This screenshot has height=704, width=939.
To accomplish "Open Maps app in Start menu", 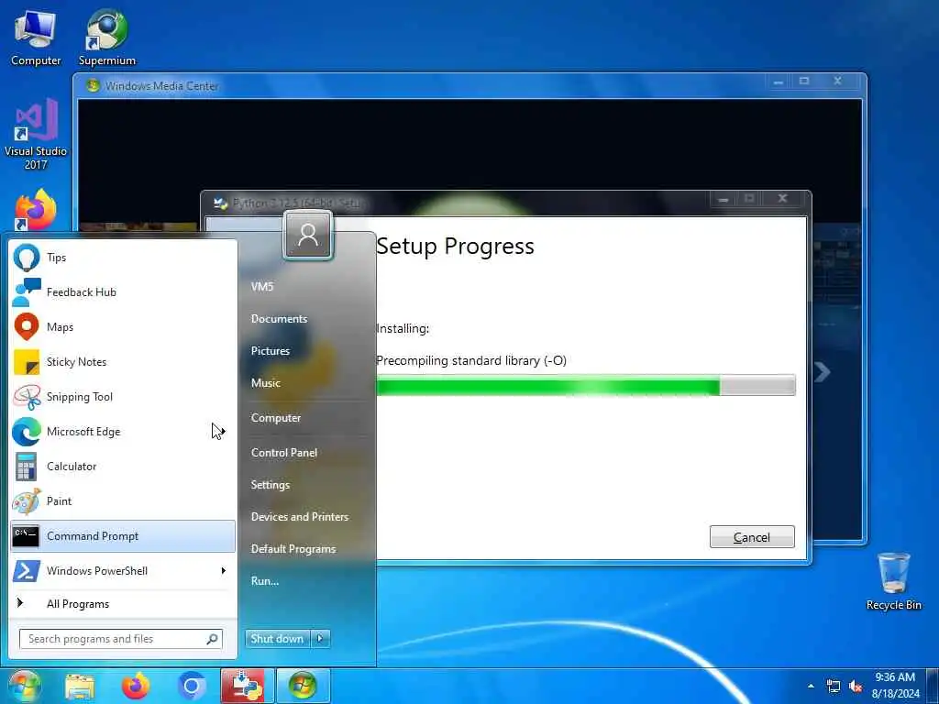I will coord(123,327).
